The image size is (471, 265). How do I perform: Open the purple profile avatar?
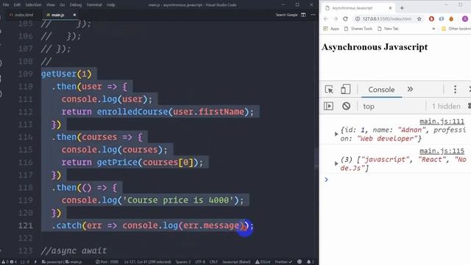point(464,18)
